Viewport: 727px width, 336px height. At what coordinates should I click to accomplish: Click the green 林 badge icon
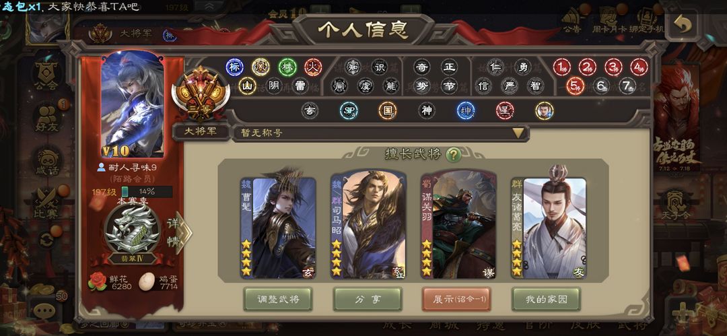[287, 67]
